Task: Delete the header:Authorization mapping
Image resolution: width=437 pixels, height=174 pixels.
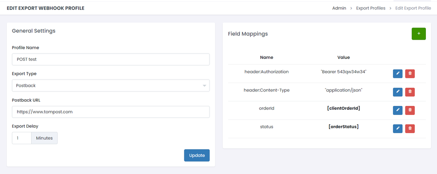Action: tap(410, 74)
